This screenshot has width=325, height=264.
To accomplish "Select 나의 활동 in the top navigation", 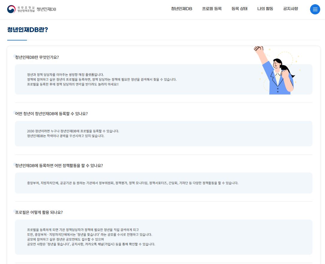I will 265,9.
